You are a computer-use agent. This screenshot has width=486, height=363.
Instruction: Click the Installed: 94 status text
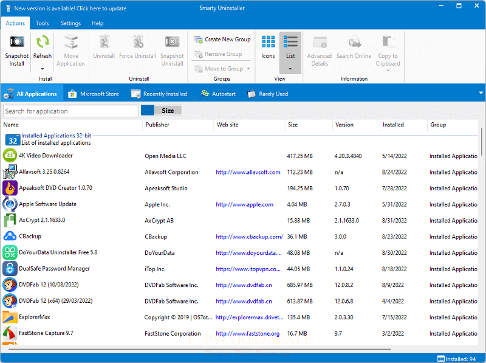click(460, 359)
